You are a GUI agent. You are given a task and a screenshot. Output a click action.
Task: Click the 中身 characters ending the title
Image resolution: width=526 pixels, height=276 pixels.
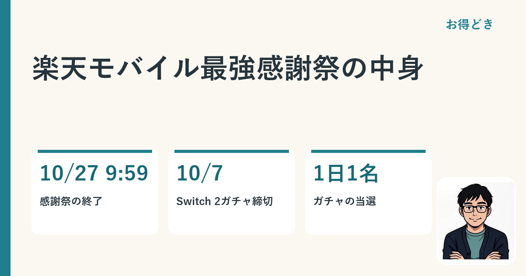tap(395, 68)
